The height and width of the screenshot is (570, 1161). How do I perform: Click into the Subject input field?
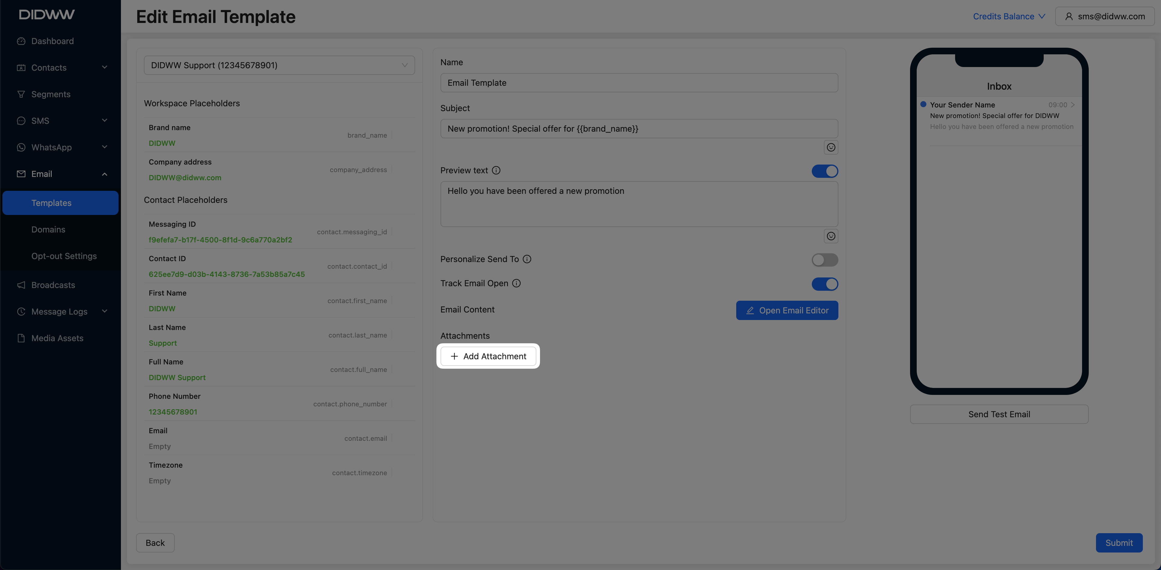pos(639,129)
